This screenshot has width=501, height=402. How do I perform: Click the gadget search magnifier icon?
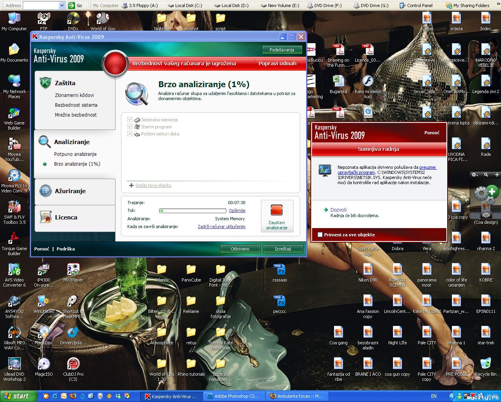pos(486,175)
